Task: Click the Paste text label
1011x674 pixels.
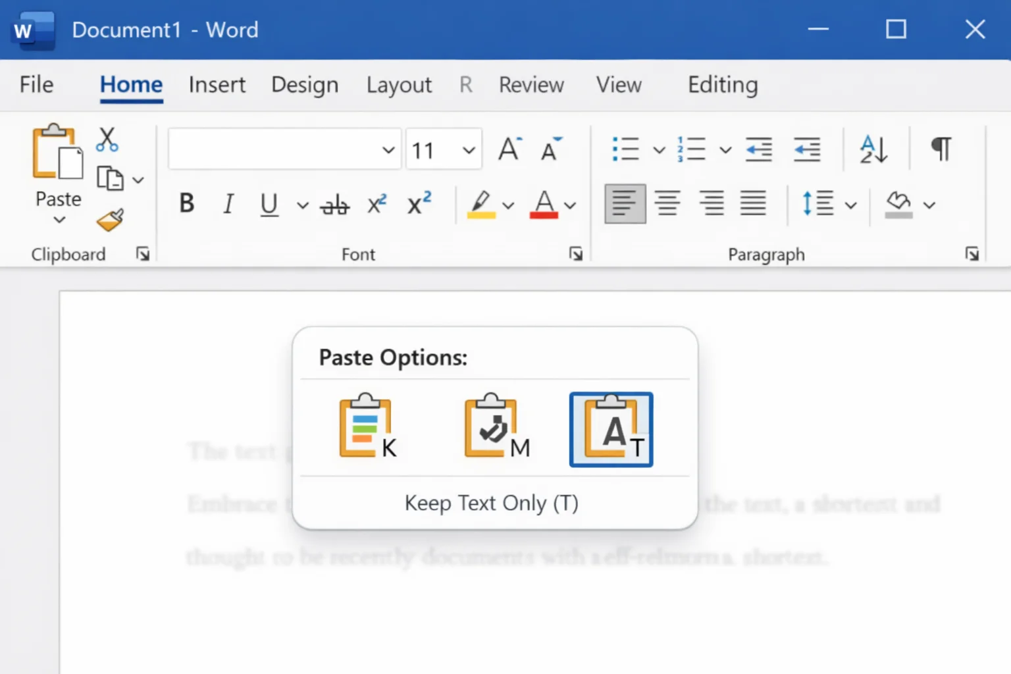Action: pyautogui.click(x=59, y=199)
